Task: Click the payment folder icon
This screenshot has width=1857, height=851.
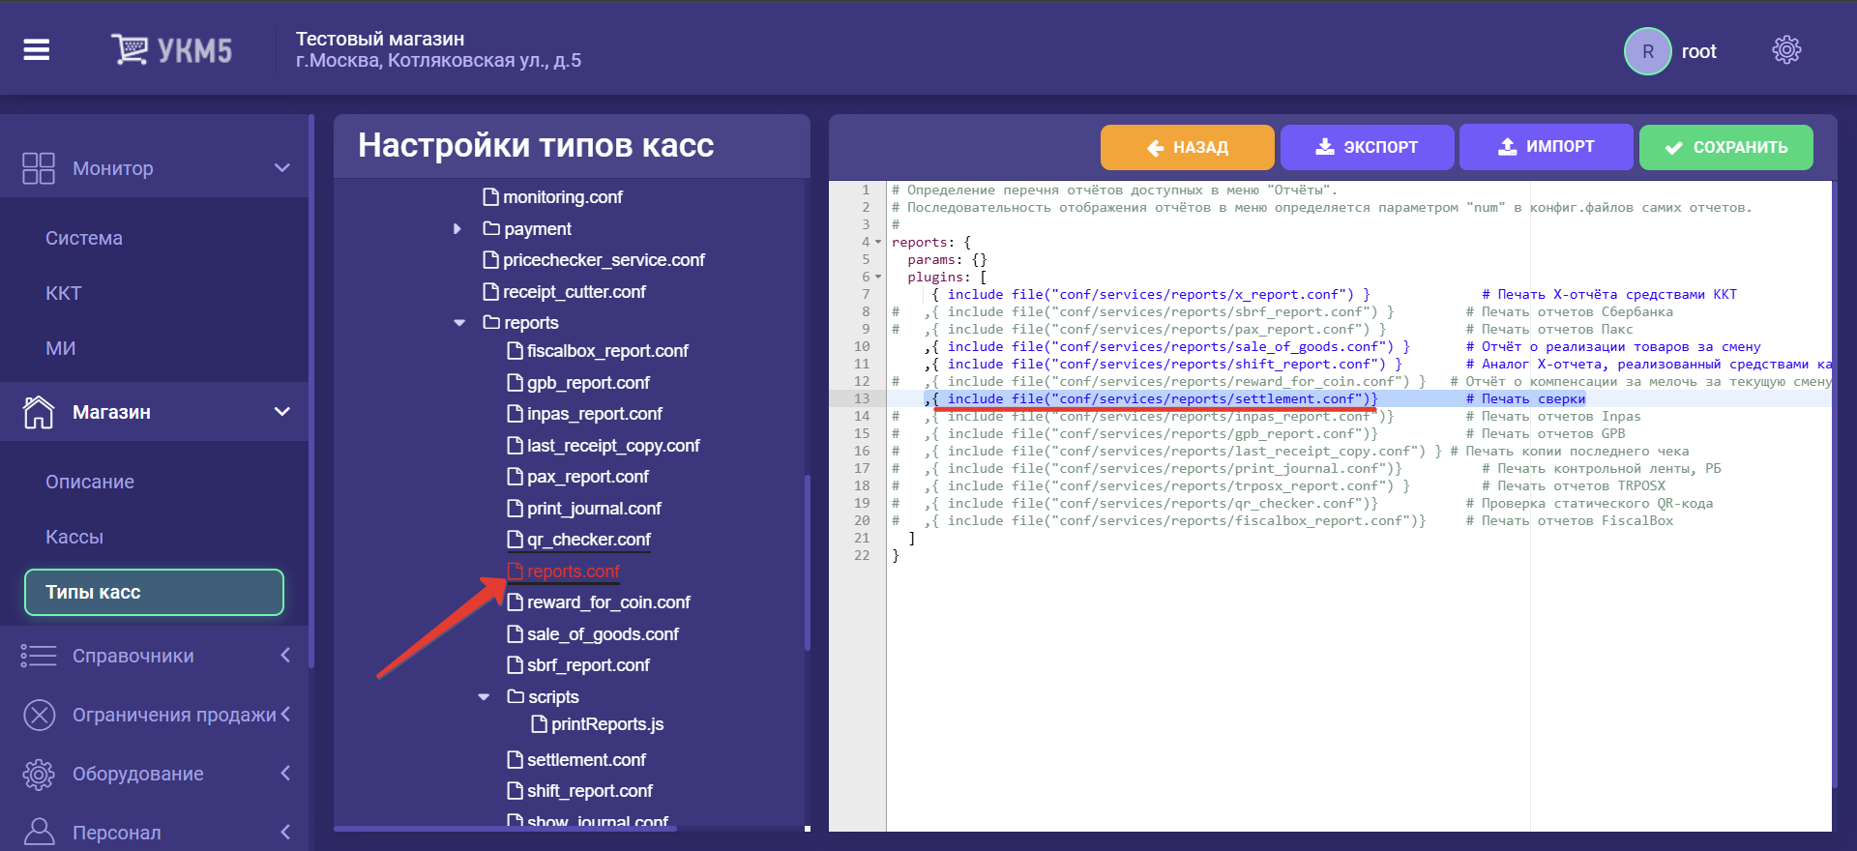Action: coord(491,229)
